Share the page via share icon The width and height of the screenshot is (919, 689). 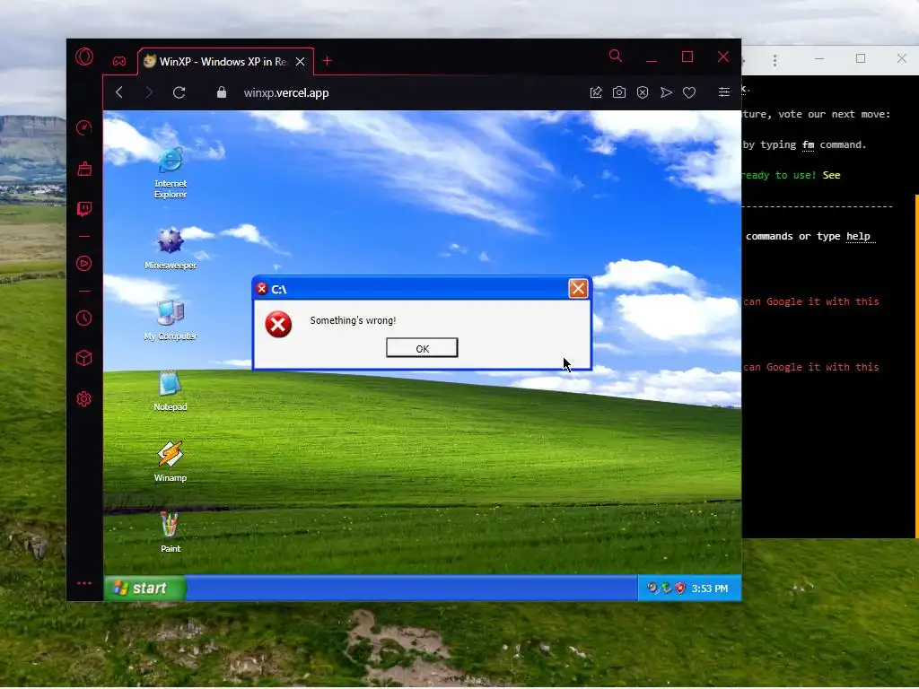(x=596, y=92)
